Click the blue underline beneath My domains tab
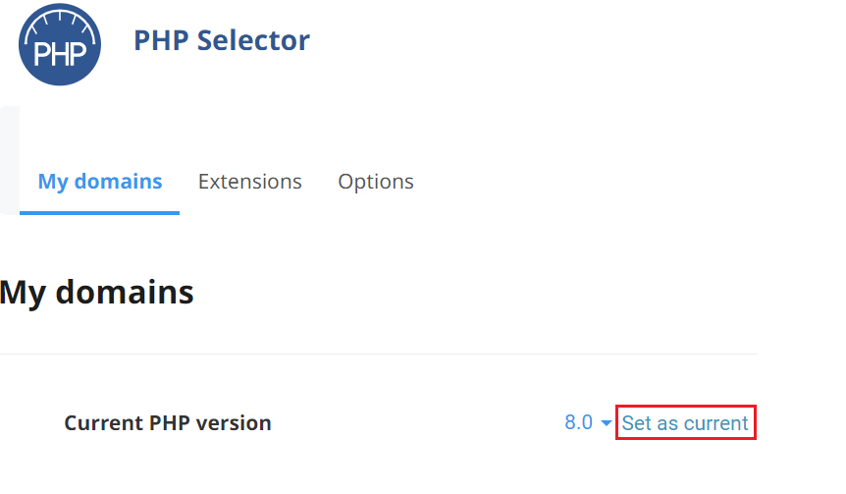846x494 pixels. point(100,212)
